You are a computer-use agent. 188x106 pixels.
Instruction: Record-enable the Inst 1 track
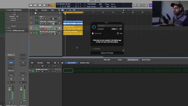46,19
